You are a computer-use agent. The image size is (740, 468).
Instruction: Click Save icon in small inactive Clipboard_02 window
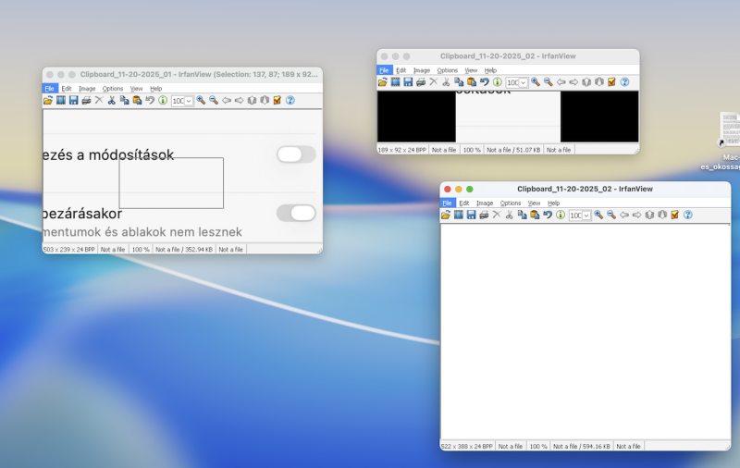coord(408,82)
